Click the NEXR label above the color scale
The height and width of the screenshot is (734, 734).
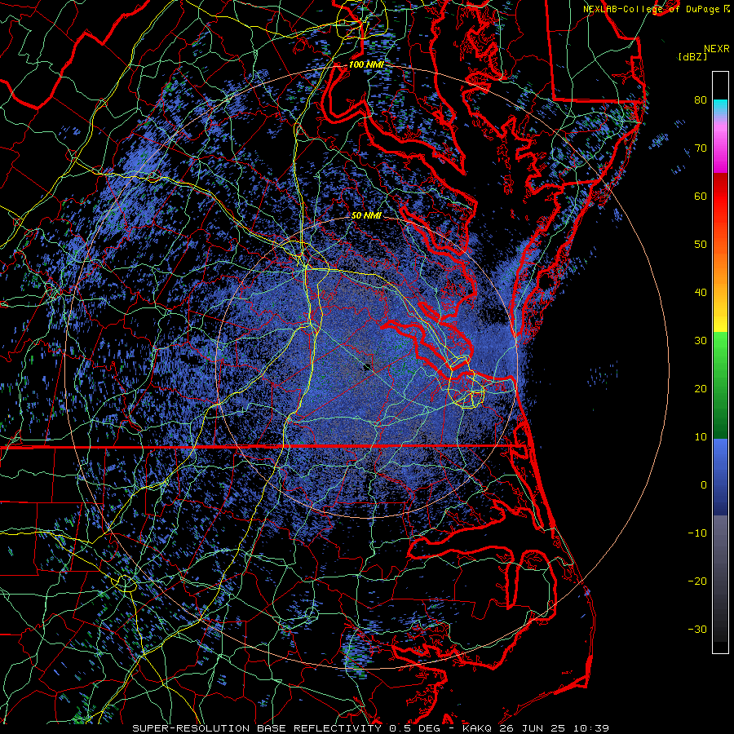coord(716,49)
